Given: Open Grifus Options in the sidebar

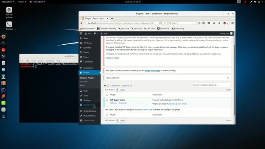Looking at the screenshot, I should click(x=89, y=111).
